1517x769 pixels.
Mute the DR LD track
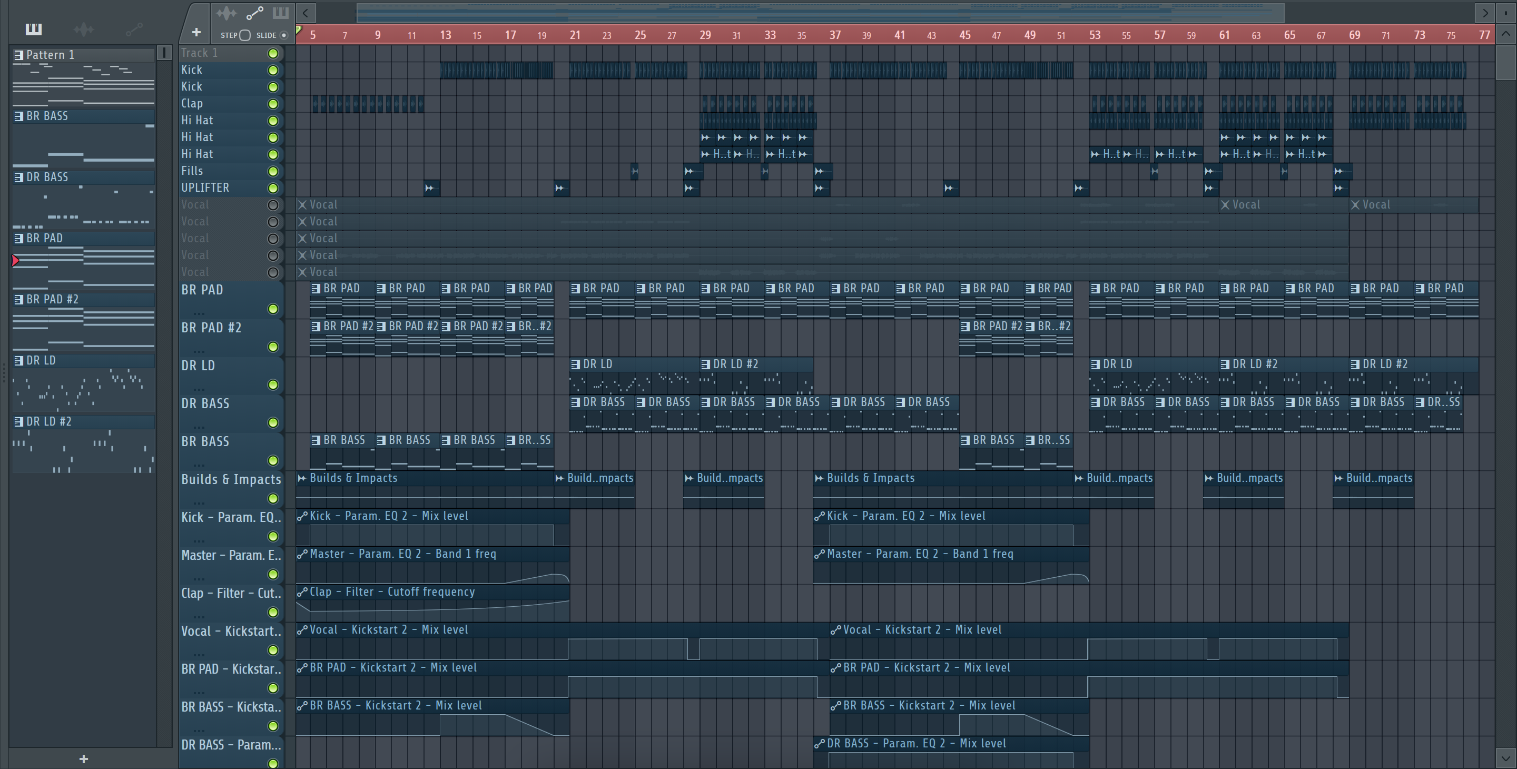point(273,384)
